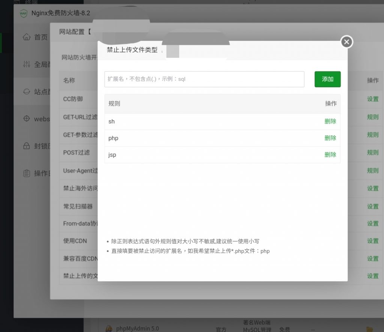This screenshot has width=384, height=332.
Task: Click the phpMyAdmin 5.0 entry
Action: click(137, 328)
